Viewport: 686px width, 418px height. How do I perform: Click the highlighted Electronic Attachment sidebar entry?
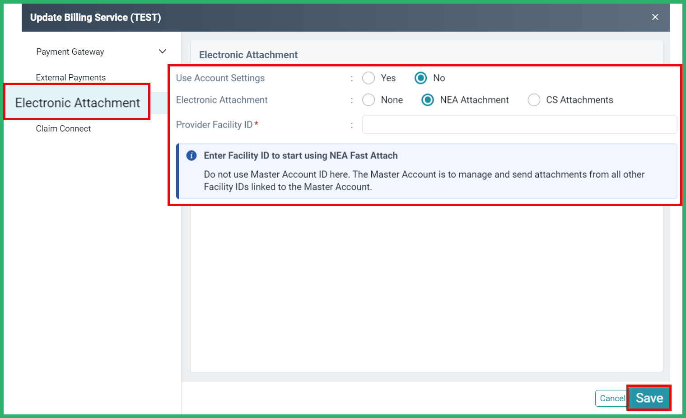77,103
